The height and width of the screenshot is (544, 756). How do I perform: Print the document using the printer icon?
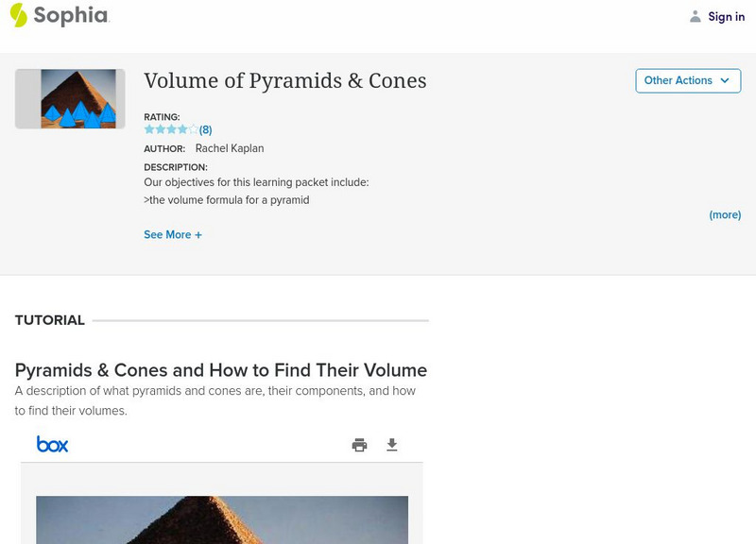359,445
